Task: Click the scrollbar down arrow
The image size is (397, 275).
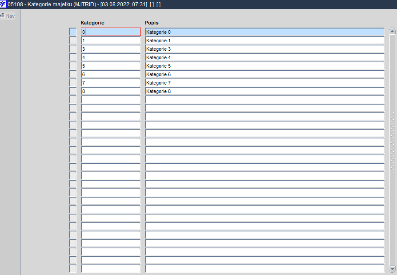Action: tap(392, 269)
